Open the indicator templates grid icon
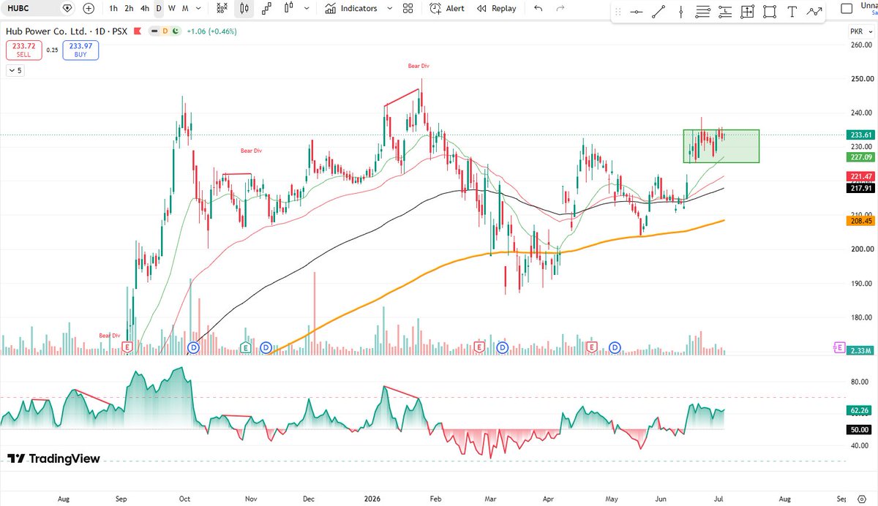878x506 pixels. (x=408, y=8)
